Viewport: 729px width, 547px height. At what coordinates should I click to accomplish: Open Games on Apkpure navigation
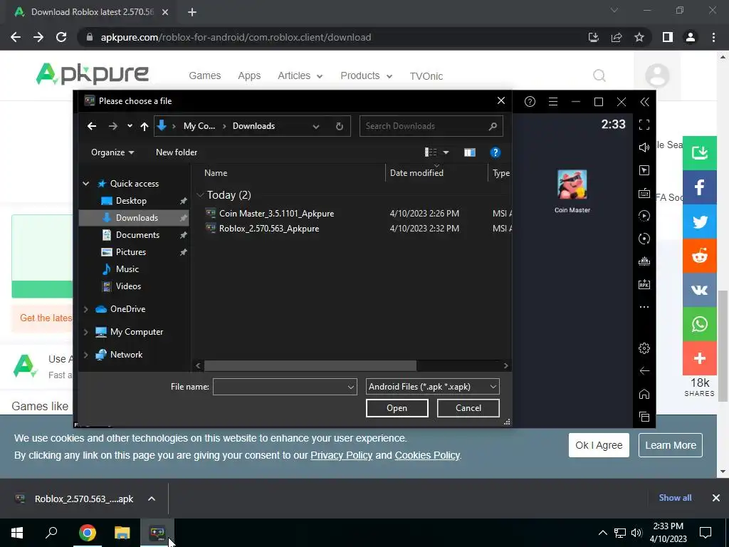coord(204,75)
